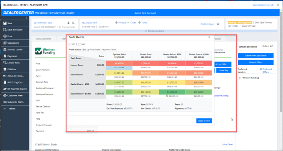The width and height of the screenshot is (283, 151).
Task: Select Western Funding under Preferred Lenders
Action: pos(250,78)
